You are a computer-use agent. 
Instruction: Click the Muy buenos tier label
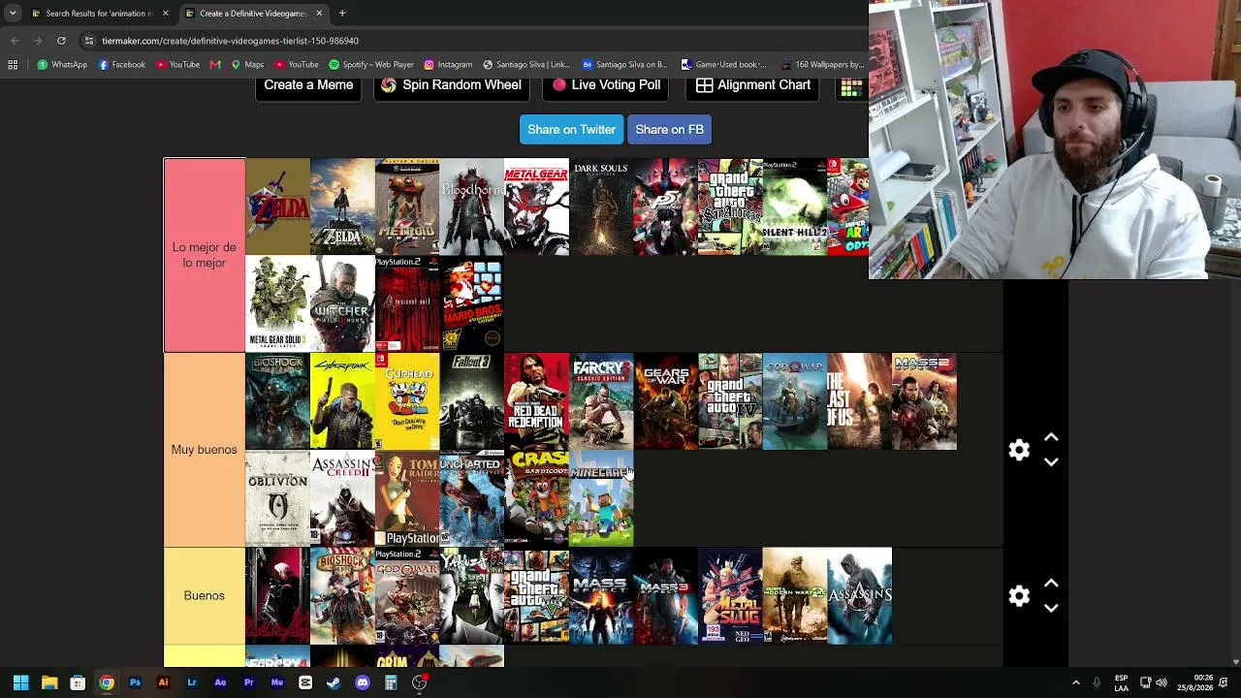tap(204, 450)
